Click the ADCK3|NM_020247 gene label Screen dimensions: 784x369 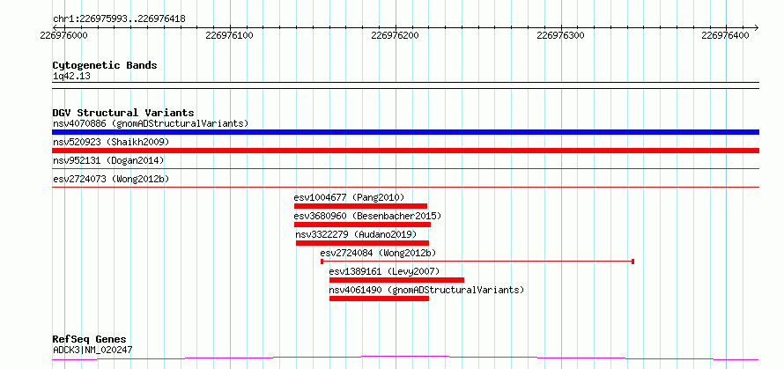[92, 350]
